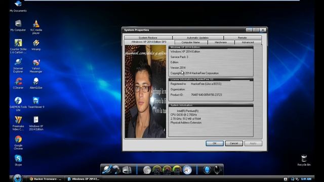Click the white square tray icon
This screenshot has width=324, height=182.
[x=286, y=179]
